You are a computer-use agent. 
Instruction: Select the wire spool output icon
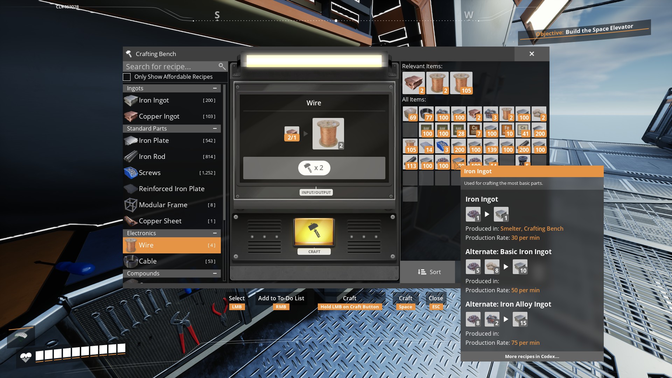(x=328, y=133)
